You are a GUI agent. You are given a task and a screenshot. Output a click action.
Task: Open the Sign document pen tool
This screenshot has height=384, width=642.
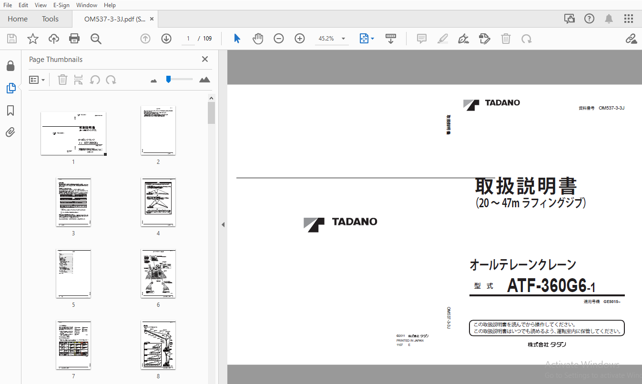coord(463,39)
